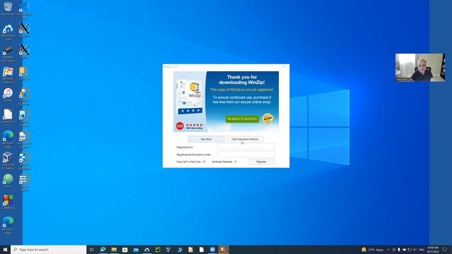Open the green circle desktop shortcut
The width and height of the screenshot is (452, 254).
(x=8, y=181)
